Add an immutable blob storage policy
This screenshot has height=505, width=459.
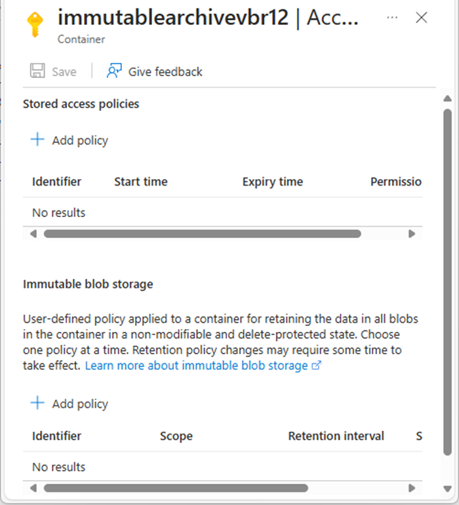coord(79,404)
